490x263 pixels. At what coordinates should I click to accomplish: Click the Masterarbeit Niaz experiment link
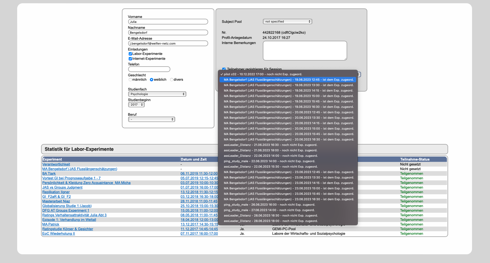[x=56, y=201]
